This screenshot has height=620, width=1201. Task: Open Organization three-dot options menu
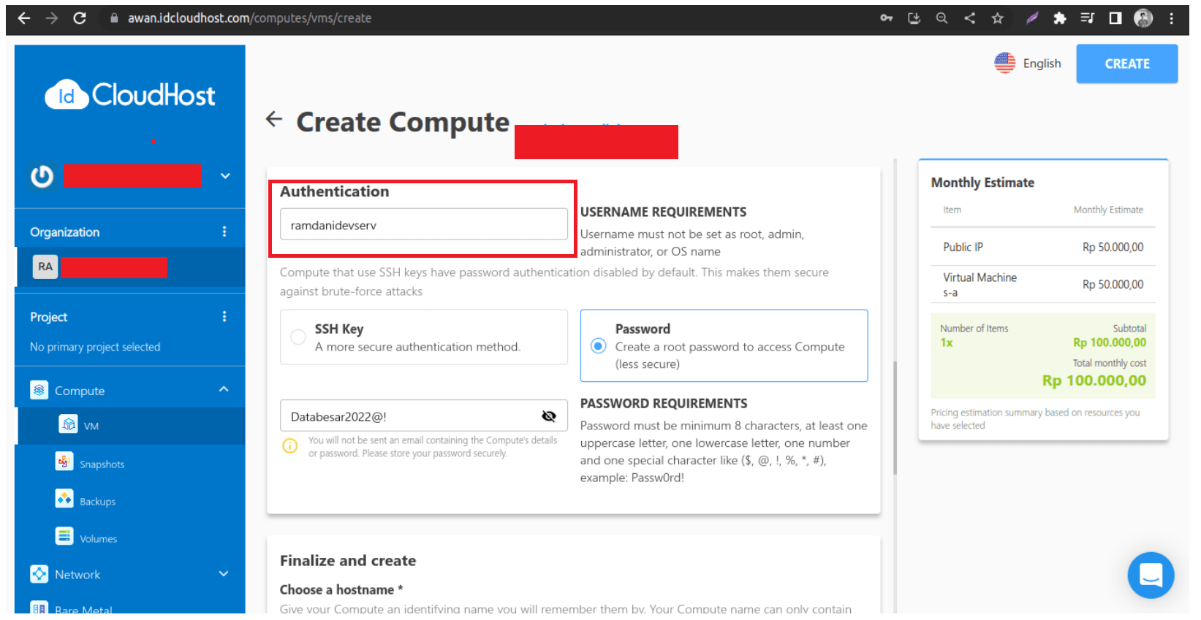pyautogui.click(x=224, y=231)
